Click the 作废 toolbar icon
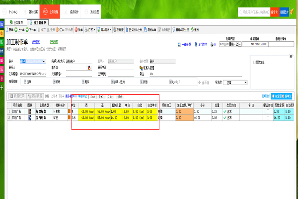The image size is (298, 199). (69, 30)
